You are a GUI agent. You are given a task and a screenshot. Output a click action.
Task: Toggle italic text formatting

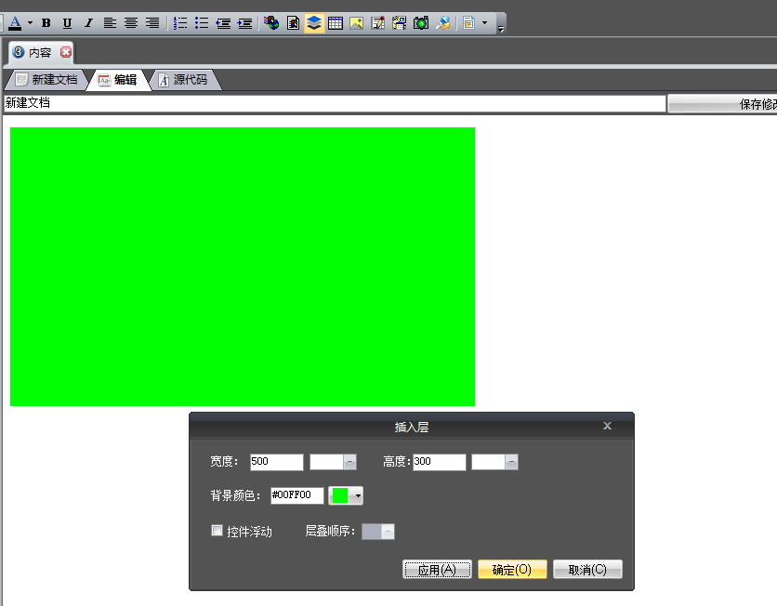tap(88, 23)
